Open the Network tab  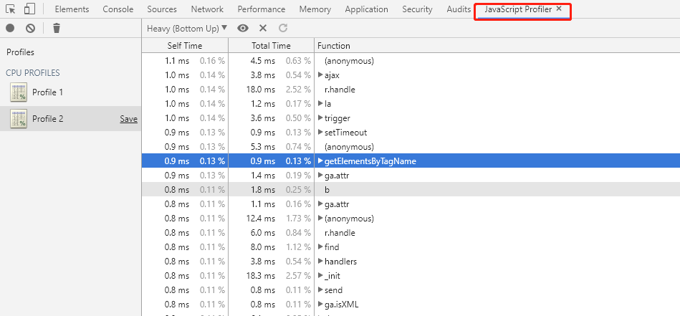207,9
